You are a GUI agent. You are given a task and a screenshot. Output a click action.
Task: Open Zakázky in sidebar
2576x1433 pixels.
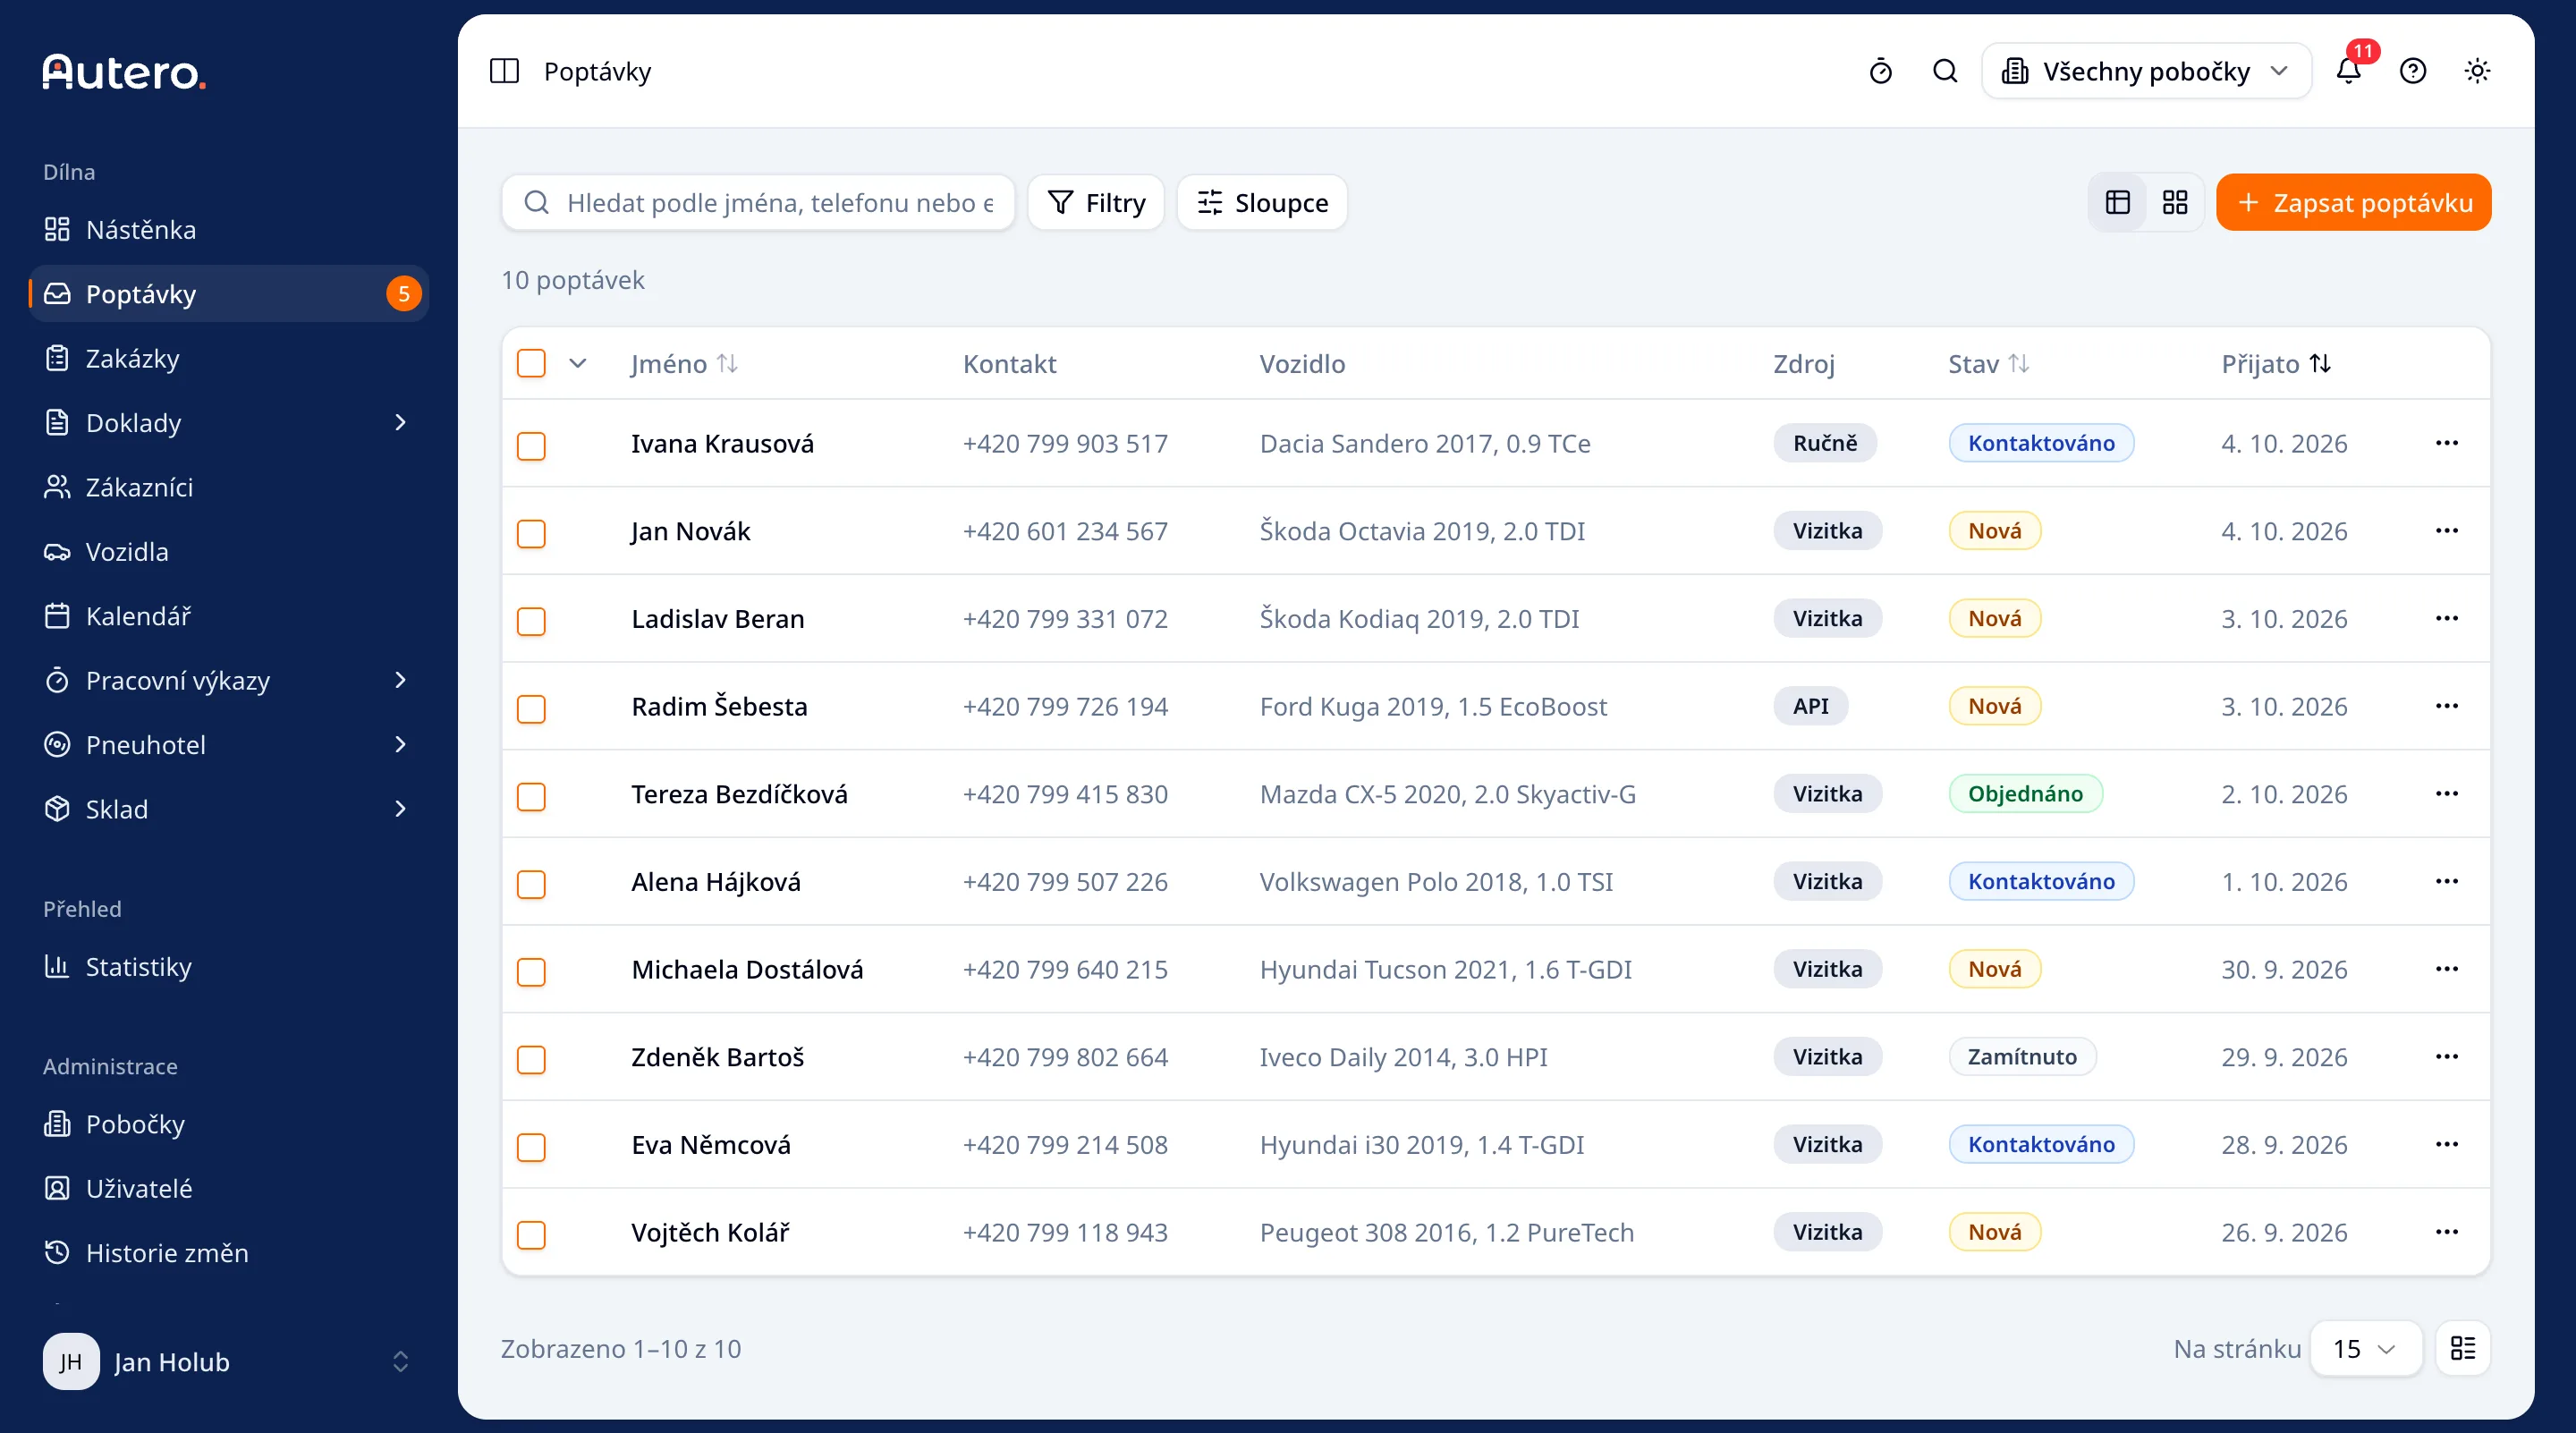[x=229, y=358]
